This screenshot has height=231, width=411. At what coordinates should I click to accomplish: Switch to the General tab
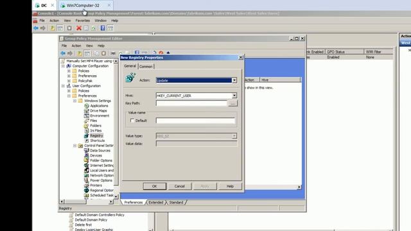point(130,66)
